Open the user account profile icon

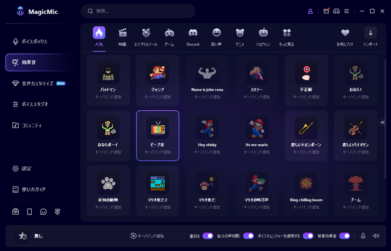pos(310,11)
